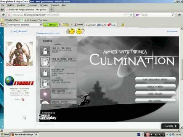
Task: Expand the 'flash games episodio' combo box arrow
Action: [x=41, y=25]
